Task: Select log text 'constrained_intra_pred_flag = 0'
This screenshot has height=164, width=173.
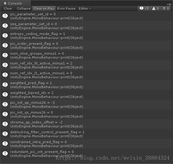Action: (38, 142)
